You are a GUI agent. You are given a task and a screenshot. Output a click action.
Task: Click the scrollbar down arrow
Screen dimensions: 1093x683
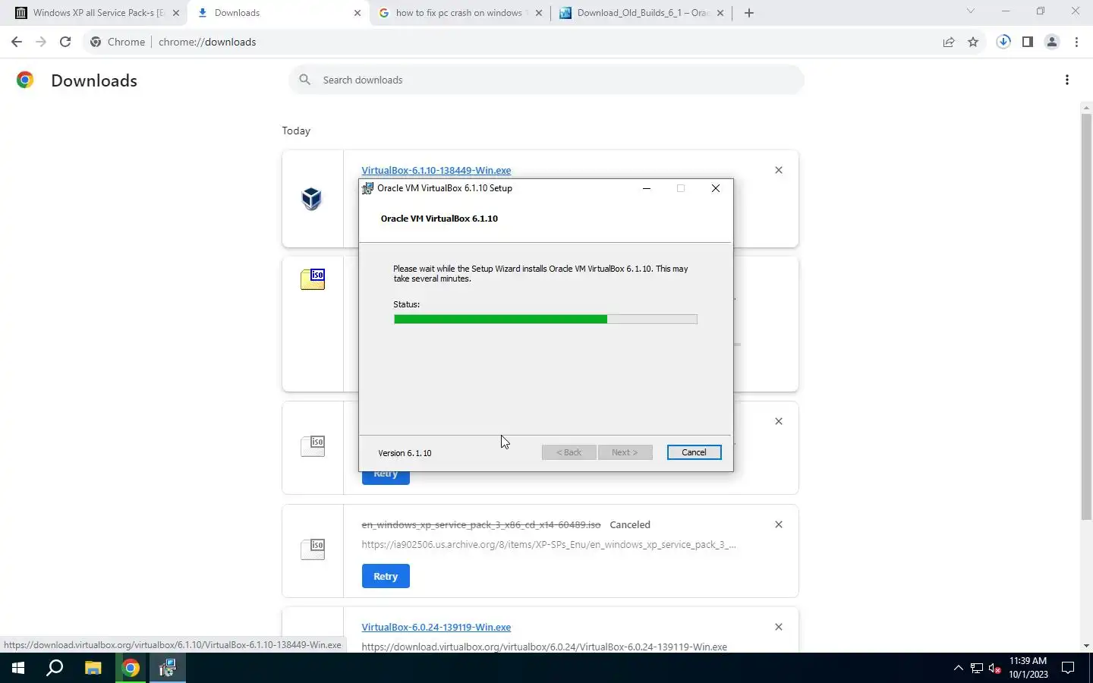click(x=1086, y=646)
